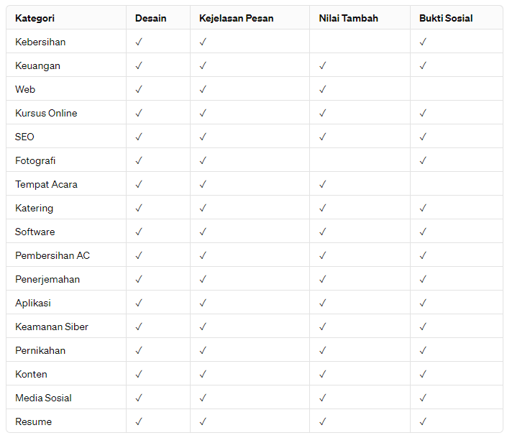
Task: Click the Bukti Sosial checkmark for Resume
Action: 423,421
